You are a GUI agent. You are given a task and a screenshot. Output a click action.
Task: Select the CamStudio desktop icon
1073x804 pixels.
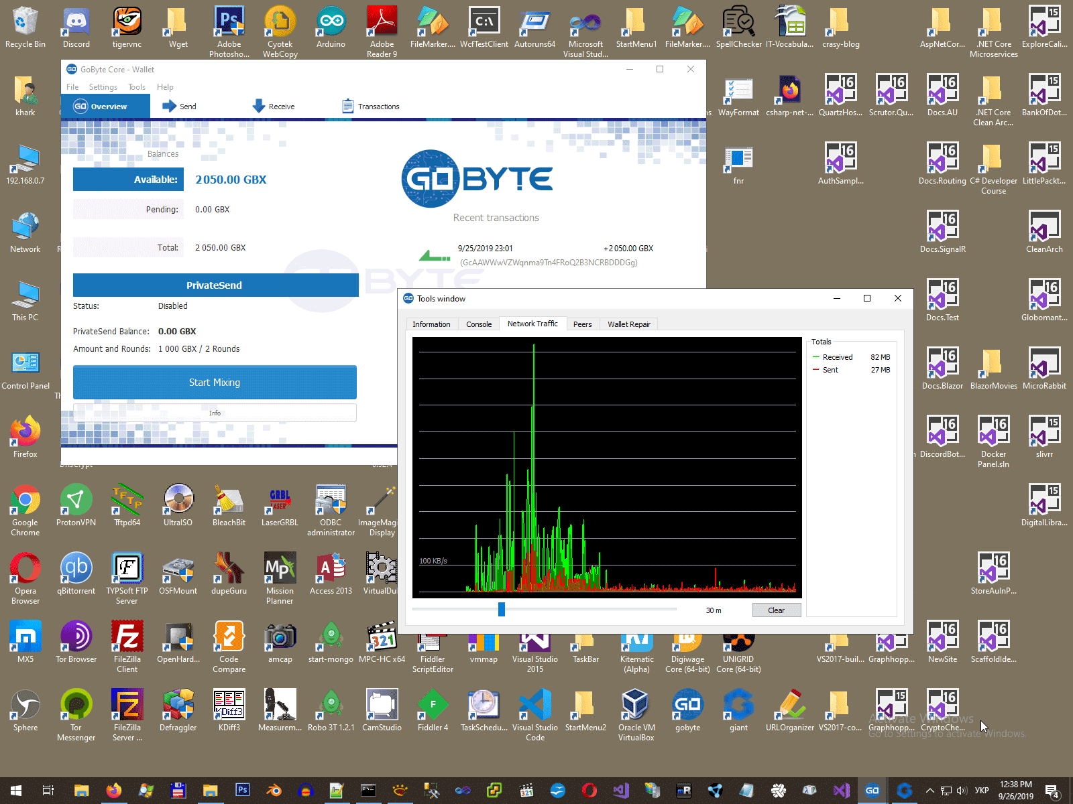click(382, 711)
